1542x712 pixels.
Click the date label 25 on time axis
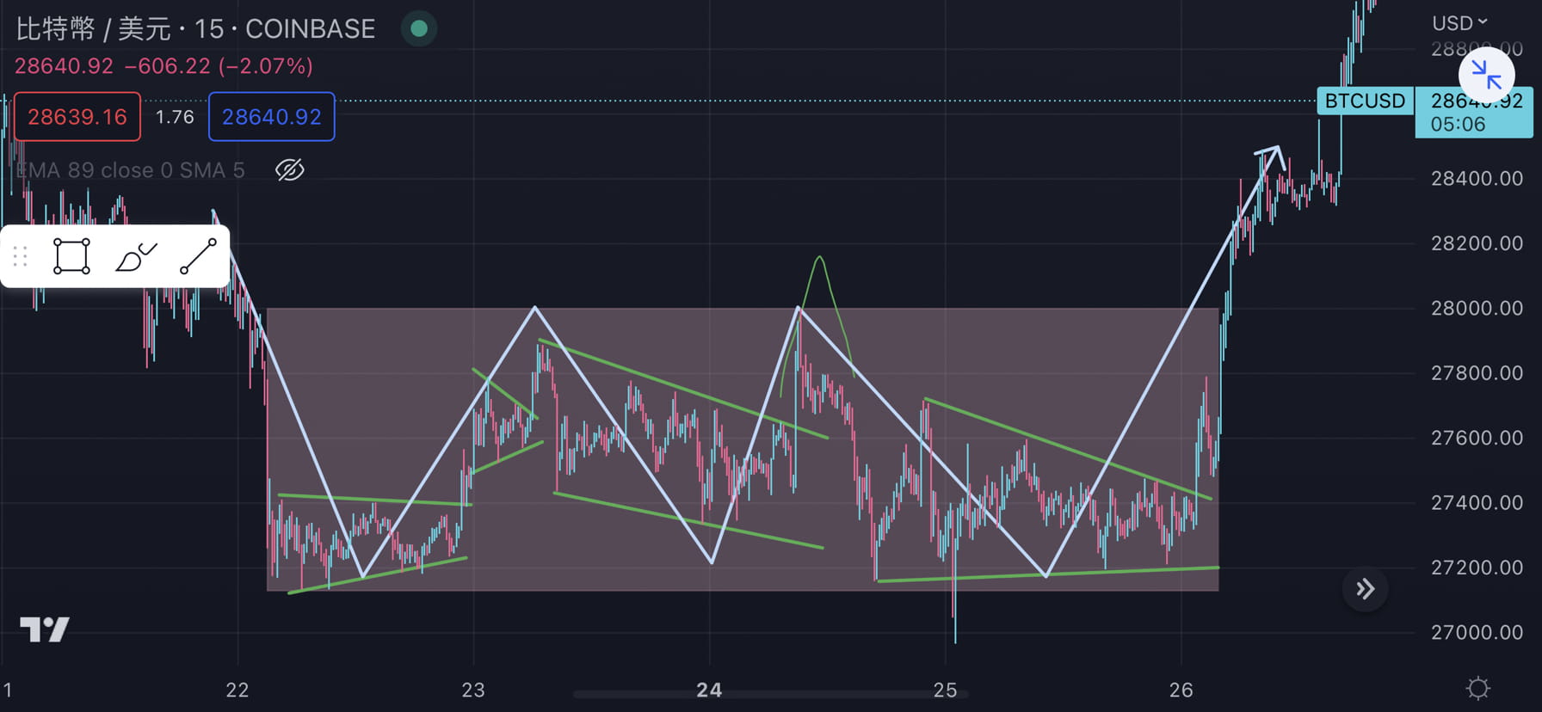click(945, 690)
